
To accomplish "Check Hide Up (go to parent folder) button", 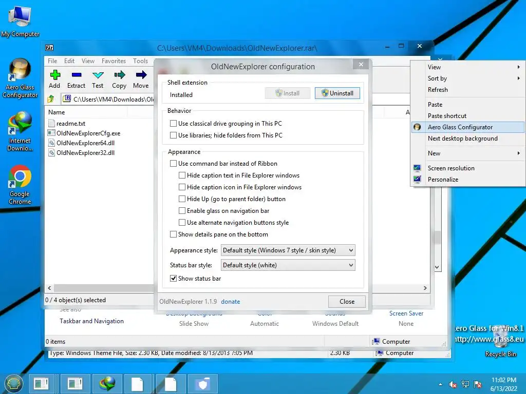I will click(x=182, y=199).
